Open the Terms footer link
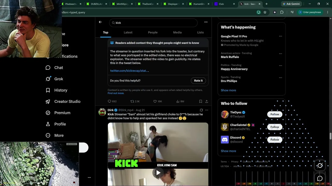 (224, 162)
